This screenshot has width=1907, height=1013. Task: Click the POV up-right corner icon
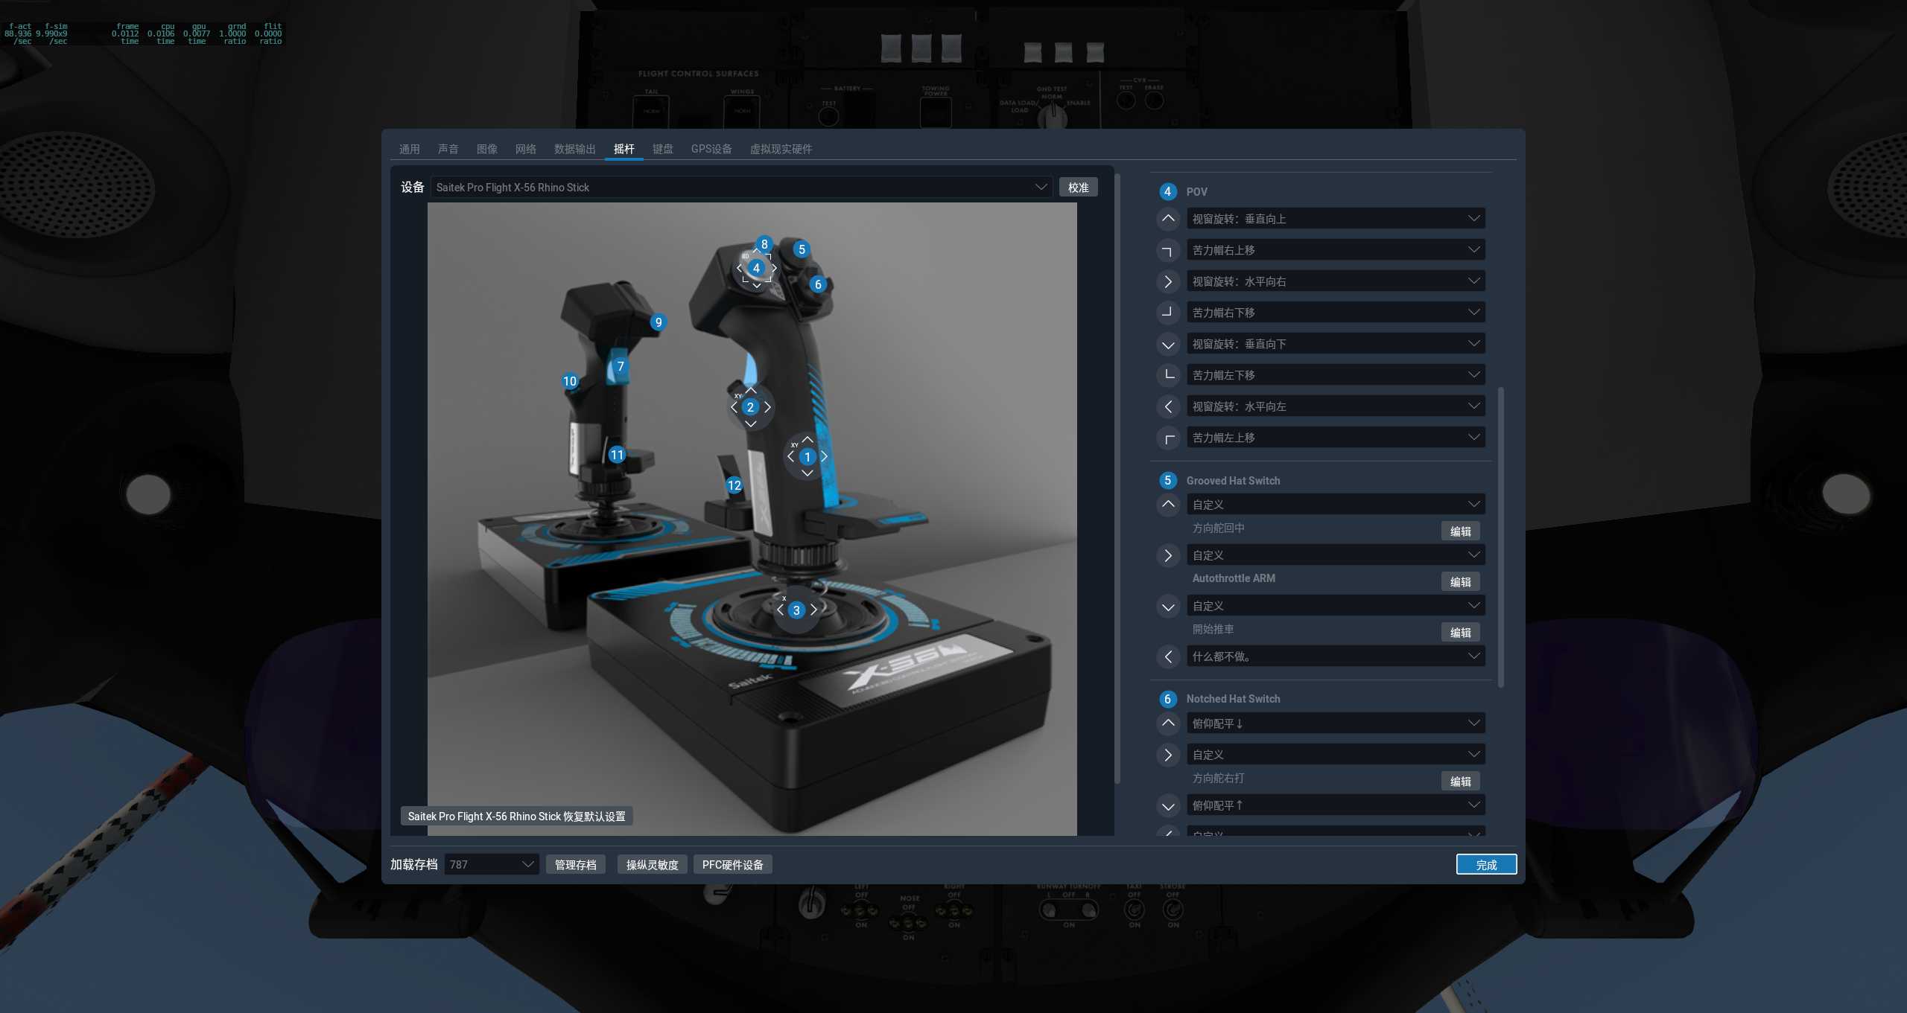tap(1168, 251)
